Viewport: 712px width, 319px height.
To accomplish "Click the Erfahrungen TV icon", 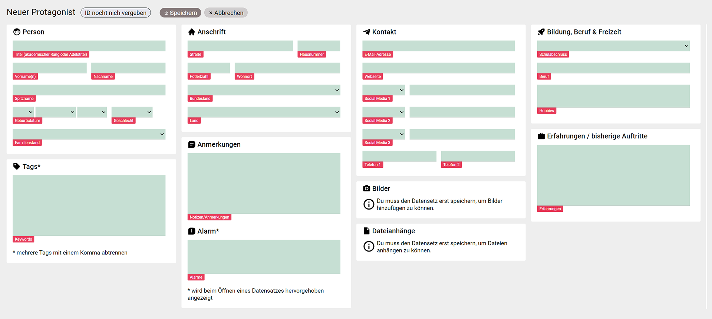I will 541,136.
